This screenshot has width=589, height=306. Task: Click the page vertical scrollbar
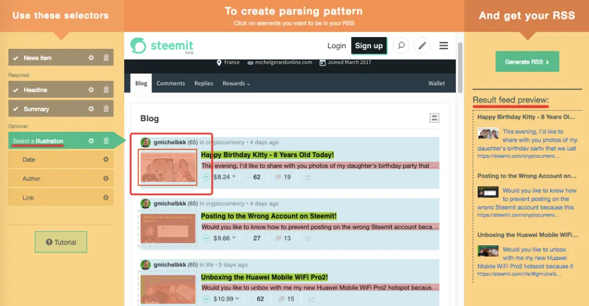coord(460,68)
